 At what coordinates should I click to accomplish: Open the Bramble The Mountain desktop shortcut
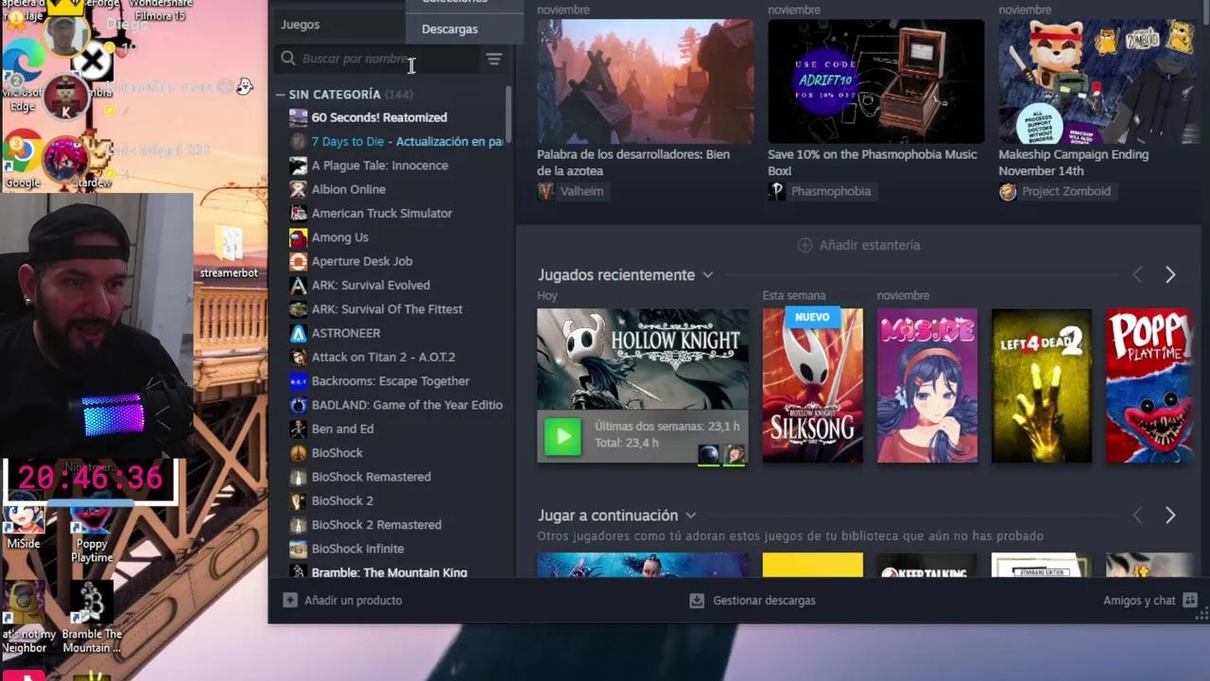tap(92, 618)
